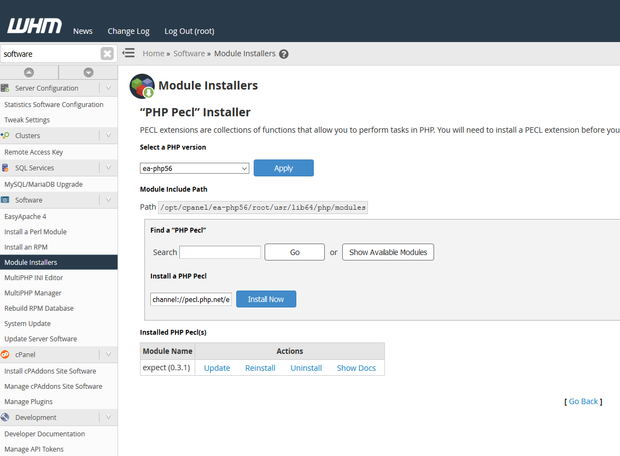Open MultiPHP INI Editor
This screenshot has width=620, height=456.
click(x=33, y=277)
